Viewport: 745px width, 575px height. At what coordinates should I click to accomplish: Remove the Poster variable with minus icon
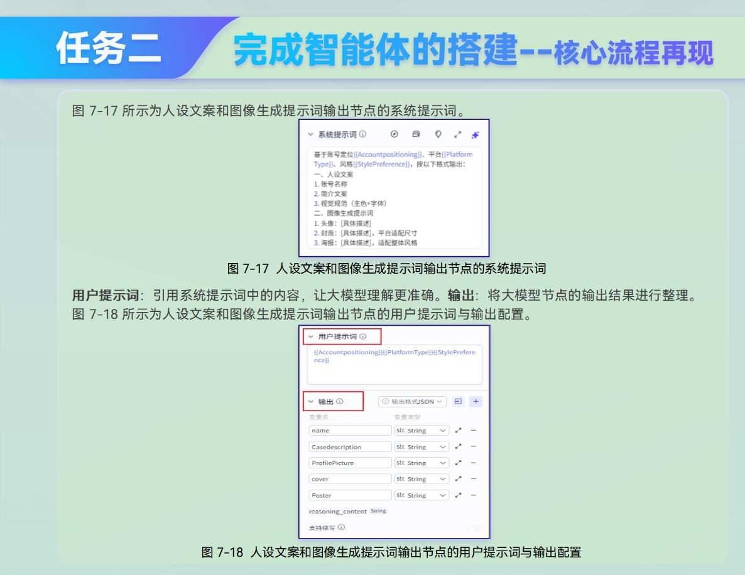coord(474,495)
